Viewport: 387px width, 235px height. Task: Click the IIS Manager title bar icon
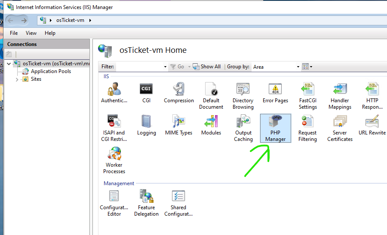[10, 7]
